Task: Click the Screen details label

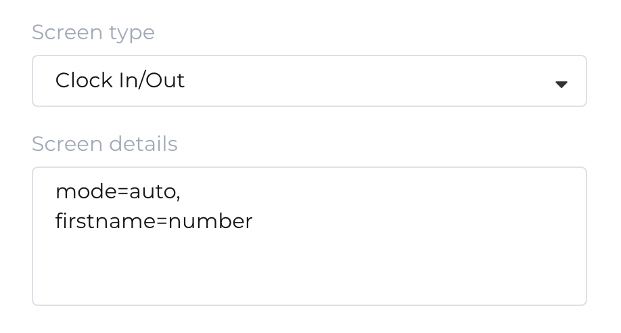Action: [105, 144]
